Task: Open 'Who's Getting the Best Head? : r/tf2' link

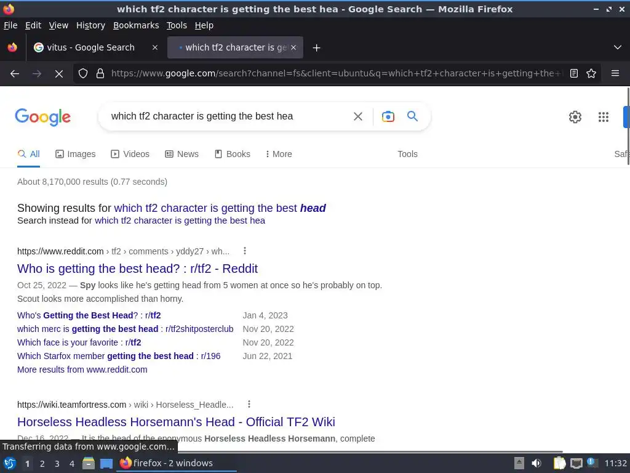Action: [x=89, y=315]
